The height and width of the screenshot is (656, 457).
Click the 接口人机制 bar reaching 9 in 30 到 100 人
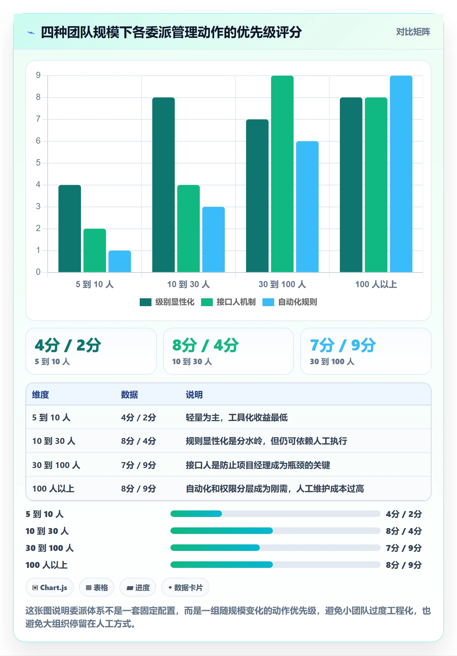point(282,174)
